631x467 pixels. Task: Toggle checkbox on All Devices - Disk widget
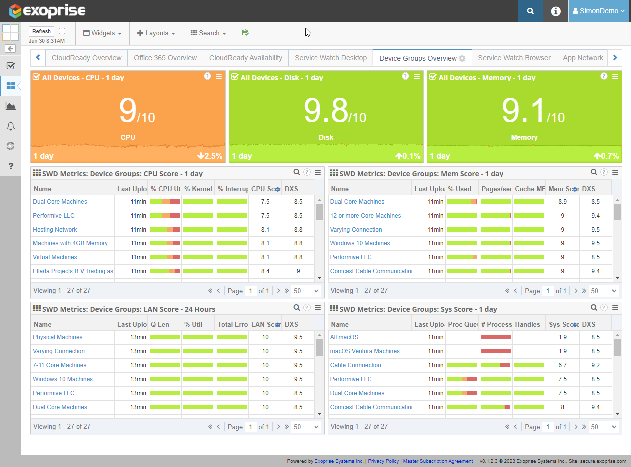[x=234, y=77]
